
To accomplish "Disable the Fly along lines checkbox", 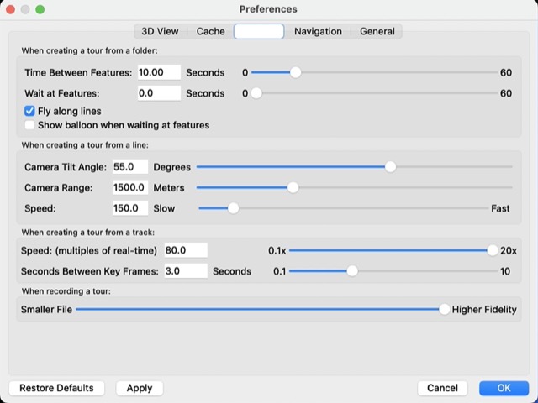I will pos(30,111).
